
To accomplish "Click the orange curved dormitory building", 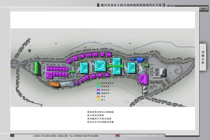I will [x=55, y=84].
